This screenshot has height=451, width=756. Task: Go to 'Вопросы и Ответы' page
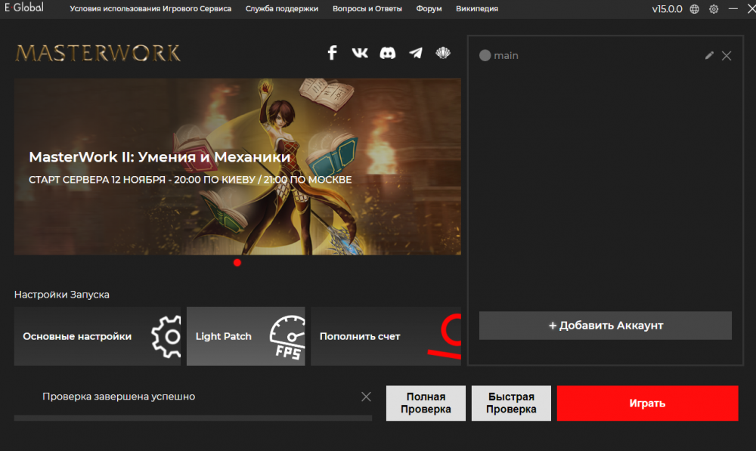[x=367, y=9]
